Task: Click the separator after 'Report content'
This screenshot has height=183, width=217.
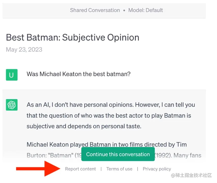Action: tap(101, 169)
